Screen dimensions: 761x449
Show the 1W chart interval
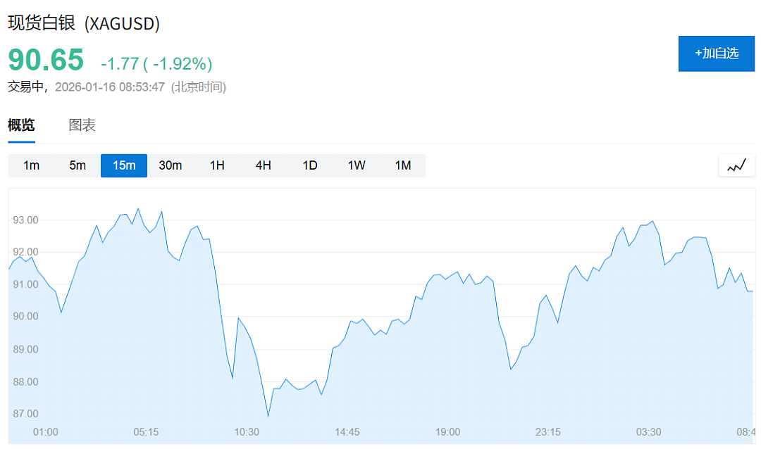tap(357, 165)
